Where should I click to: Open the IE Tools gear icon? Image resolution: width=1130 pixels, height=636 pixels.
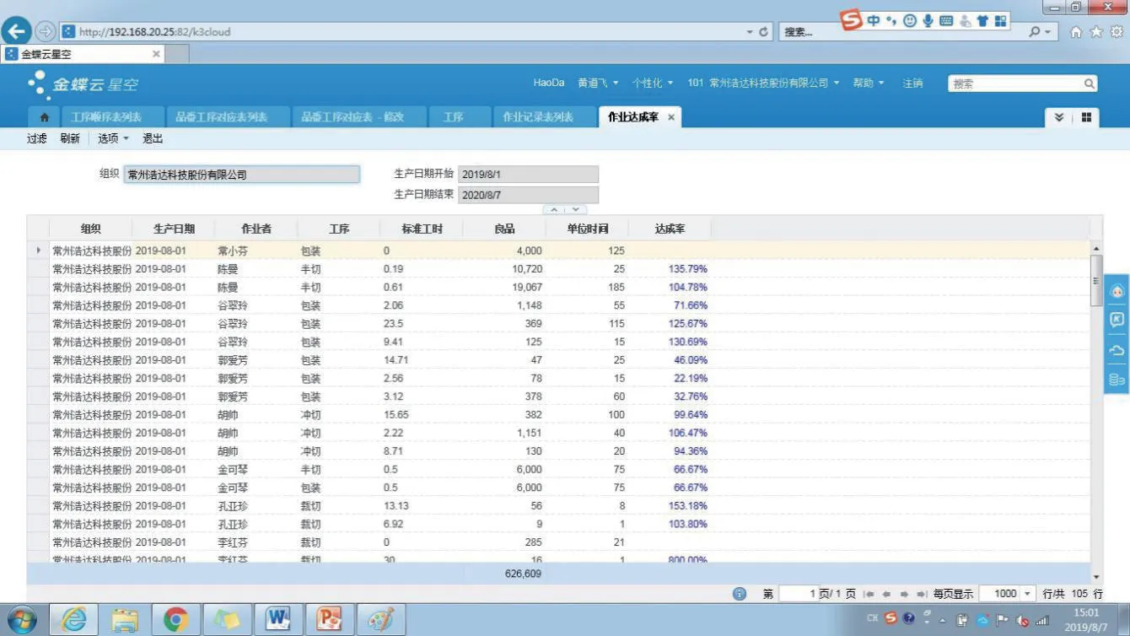(x=1116, y=32)
